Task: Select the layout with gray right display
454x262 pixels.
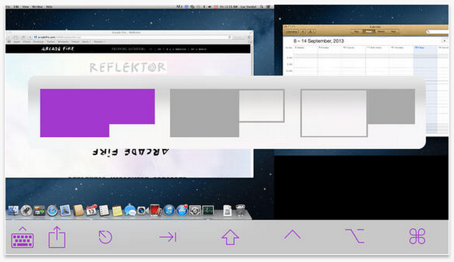Action: [x=358, y=113]
